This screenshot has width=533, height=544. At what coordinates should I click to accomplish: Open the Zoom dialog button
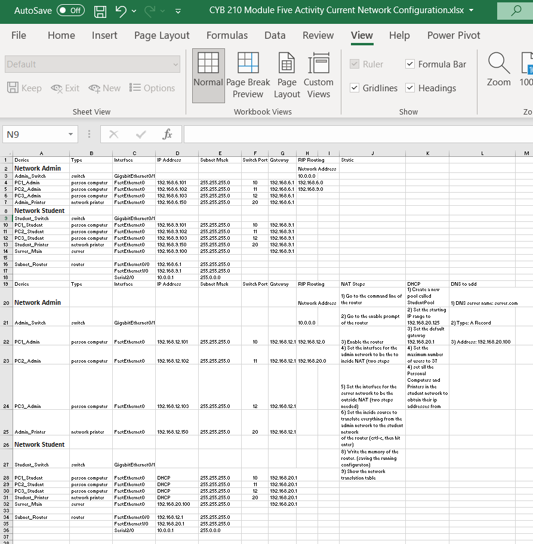point(498,69)
